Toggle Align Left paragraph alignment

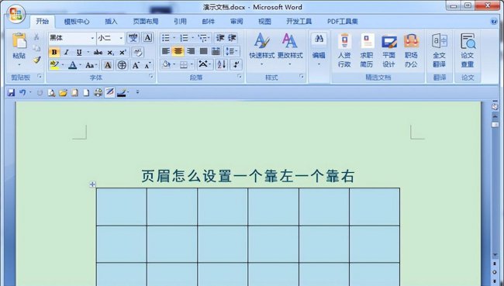point(166,51)
